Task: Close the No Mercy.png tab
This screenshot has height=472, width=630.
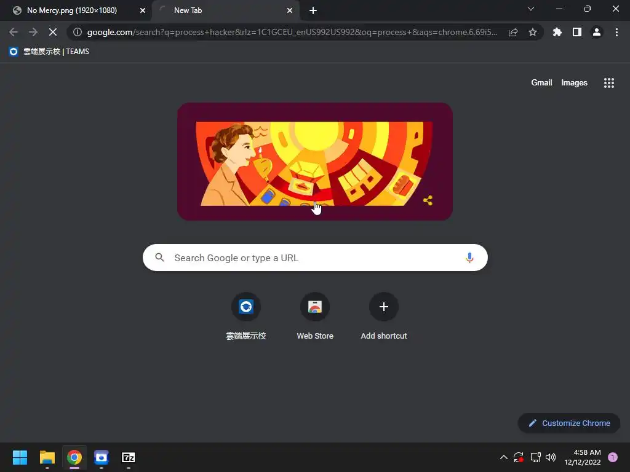Action: pos(143,10)
